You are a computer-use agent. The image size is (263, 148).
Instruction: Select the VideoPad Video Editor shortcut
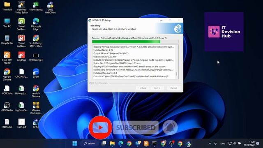tap(21, 8)
